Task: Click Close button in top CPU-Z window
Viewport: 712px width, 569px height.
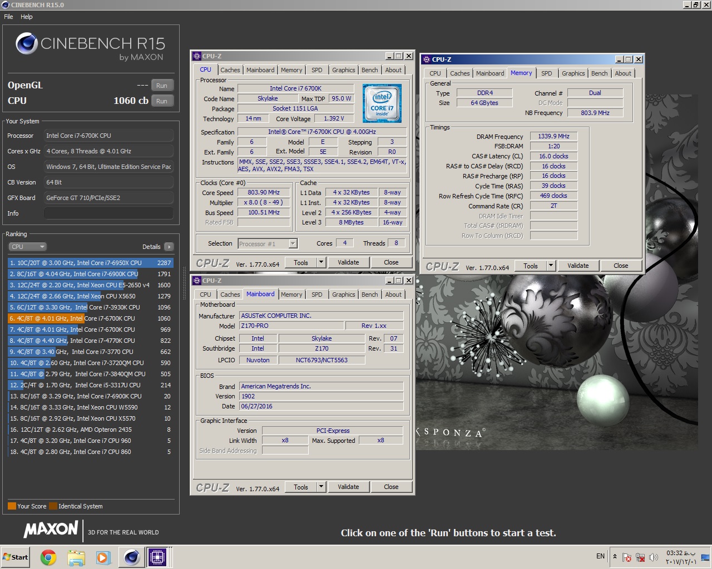Action: [x=391, y=262]
